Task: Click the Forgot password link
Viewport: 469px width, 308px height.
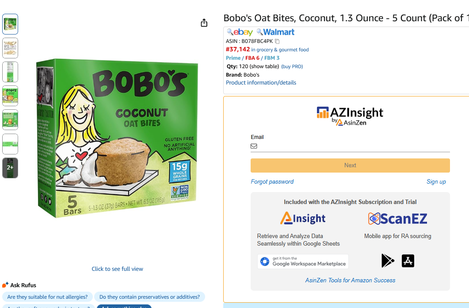Action: coord(272,182)
